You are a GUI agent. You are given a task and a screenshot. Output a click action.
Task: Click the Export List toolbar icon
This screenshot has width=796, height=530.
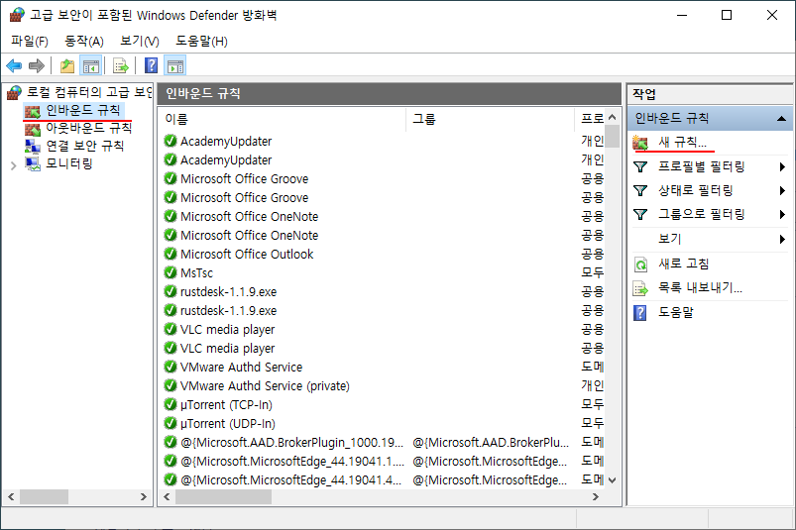[121, 66]
